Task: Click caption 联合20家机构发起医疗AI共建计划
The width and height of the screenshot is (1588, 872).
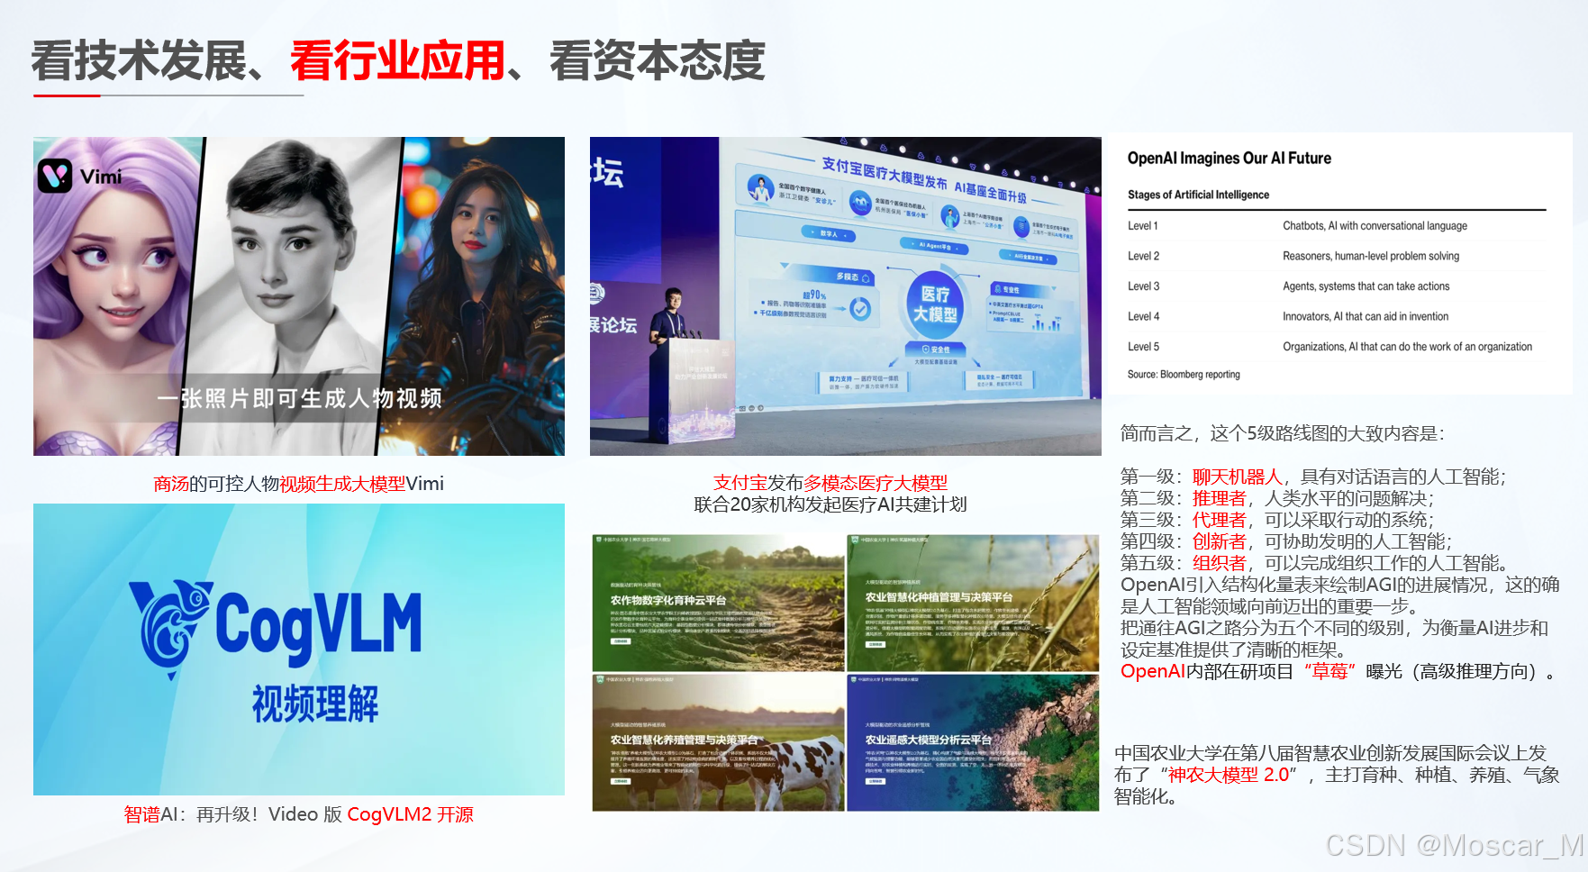Action: (x=830, y=504)
